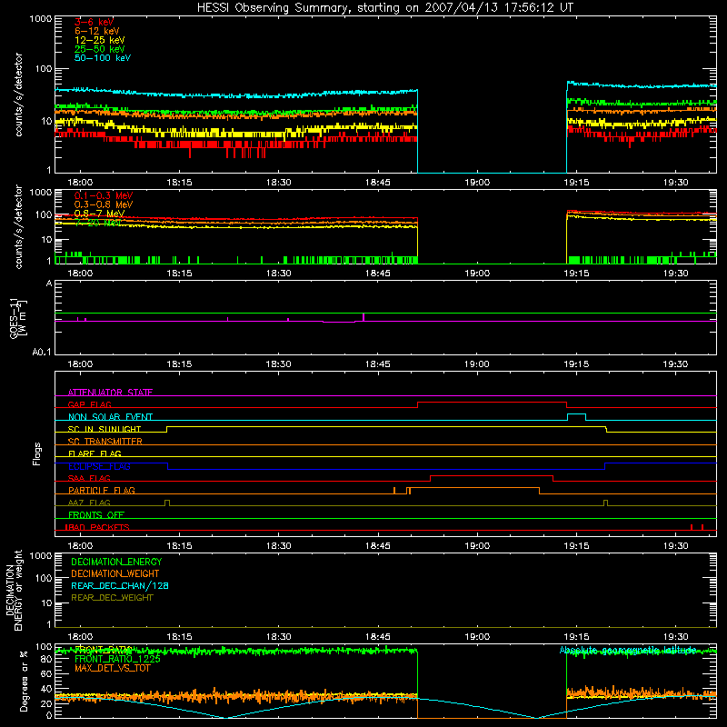
Task: Select the NON_SOLAR_EVENT flag label
Action: [x=110, y=417]
